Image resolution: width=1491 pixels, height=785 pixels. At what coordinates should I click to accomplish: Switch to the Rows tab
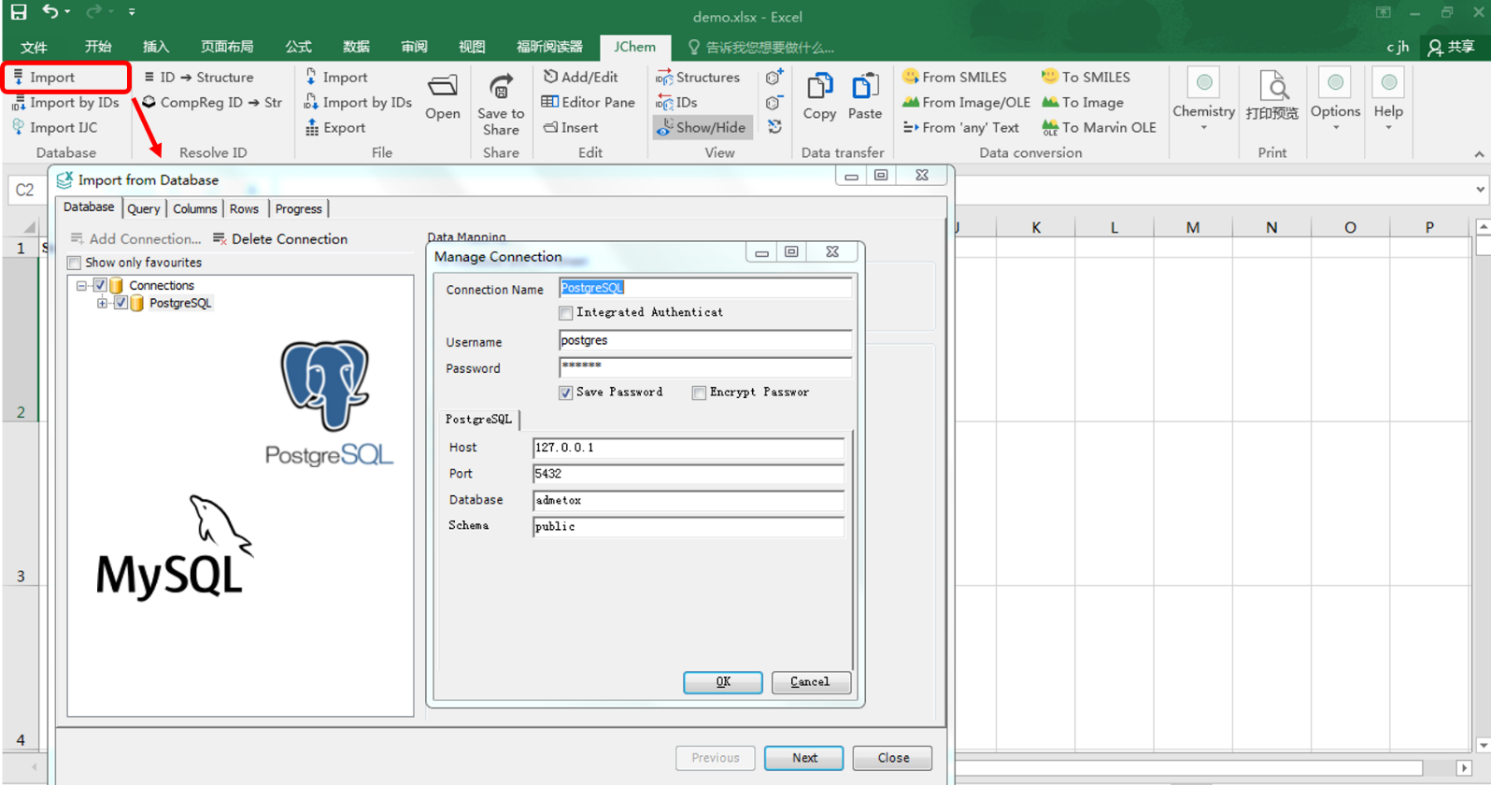click(245, 208)
